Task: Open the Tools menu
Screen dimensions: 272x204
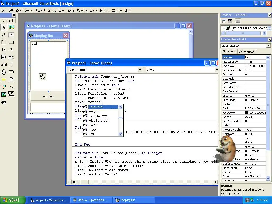Action: coord(93,10)
